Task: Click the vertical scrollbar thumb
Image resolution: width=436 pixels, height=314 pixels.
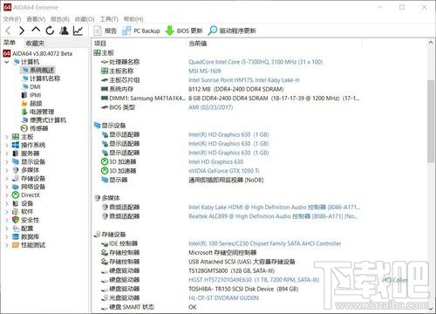Action: (x=431, y=120)
